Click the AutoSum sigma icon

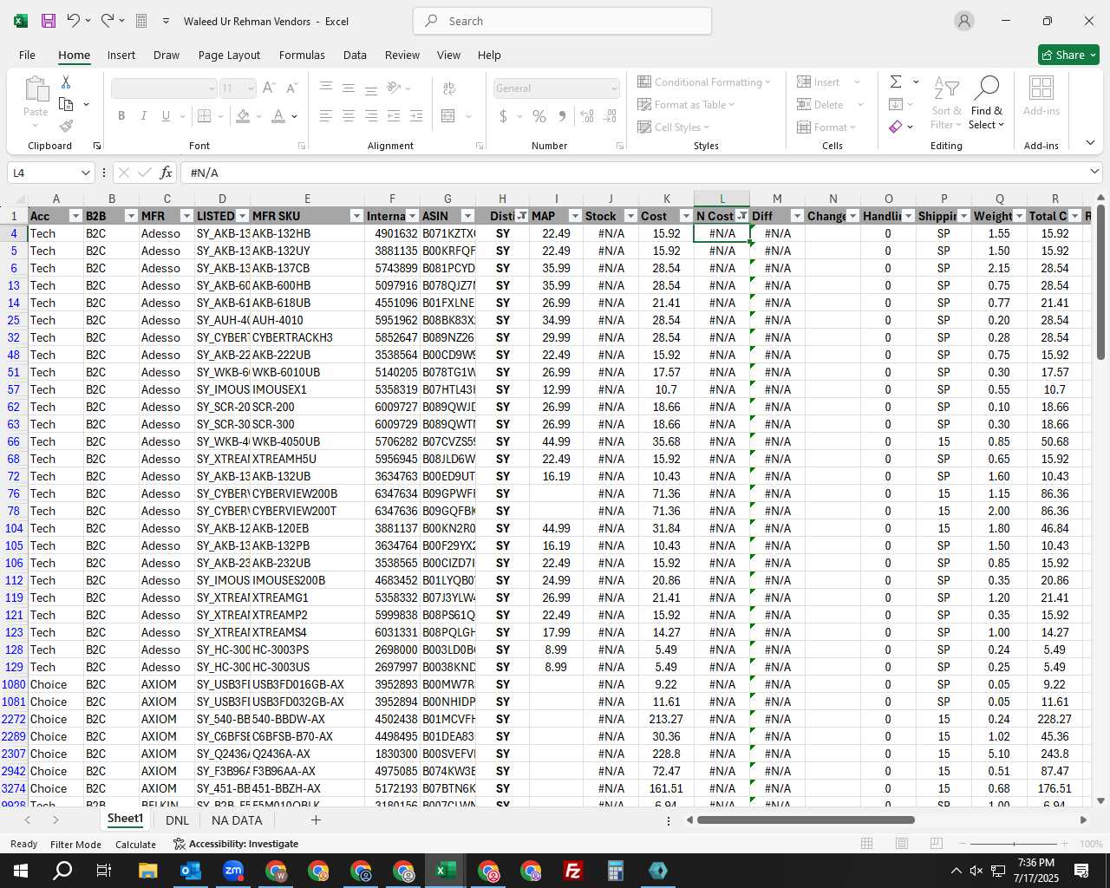tap(896, 82)
